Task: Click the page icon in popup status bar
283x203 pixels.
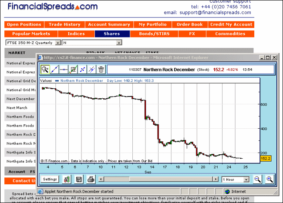Action: pyautogui.click(x=40, y=191)
